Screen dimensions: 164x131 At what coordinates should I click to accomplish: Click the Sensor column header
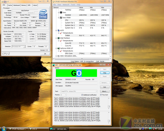(65, 8)
